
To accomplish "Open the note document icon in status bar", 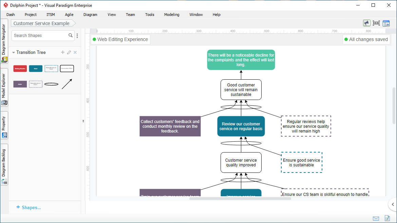I will (387, 218).
